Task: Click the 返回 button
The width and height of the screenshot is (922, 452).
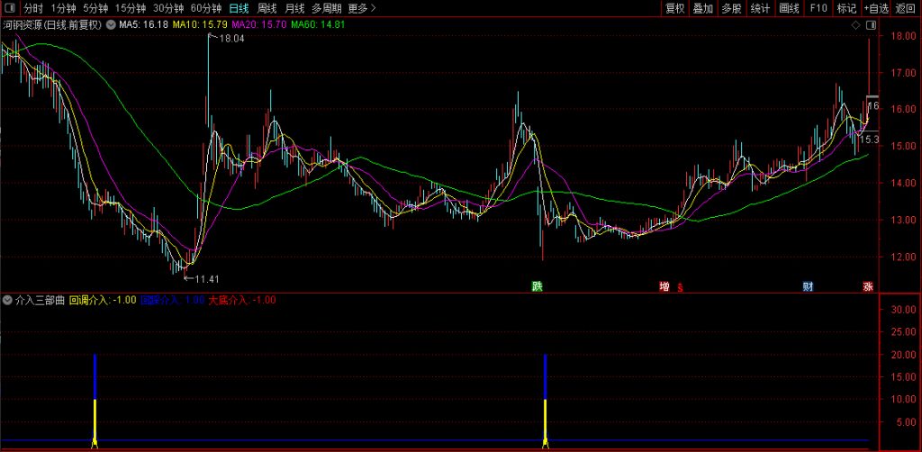Action: tap(905, 8)
